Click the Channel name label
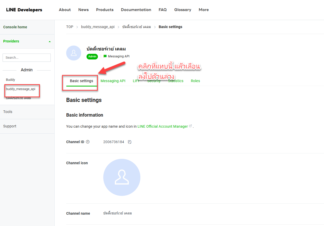324x226 pixels. tap(78, 213)
